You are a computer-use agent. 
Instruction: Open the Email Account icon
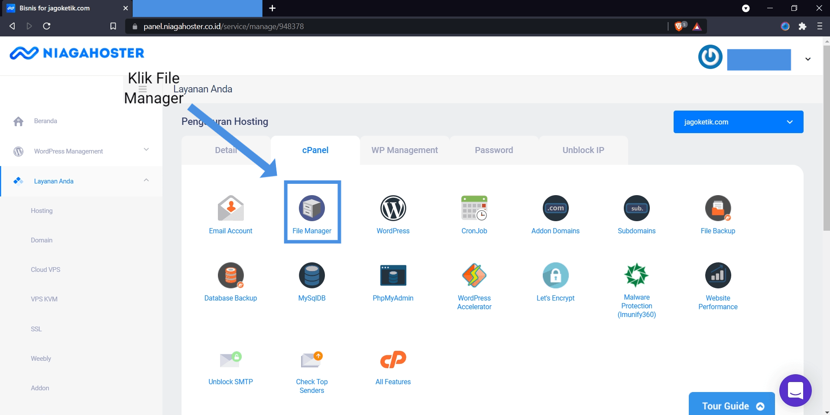coord(230,209)
